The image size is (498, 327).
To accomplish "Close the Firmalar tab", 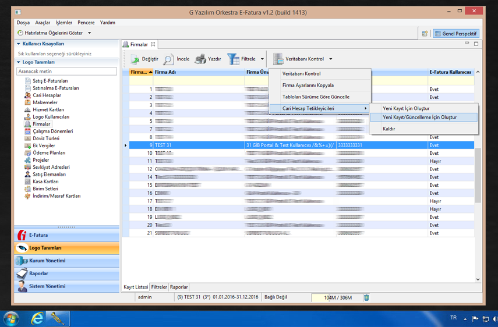I will (153, 44).
